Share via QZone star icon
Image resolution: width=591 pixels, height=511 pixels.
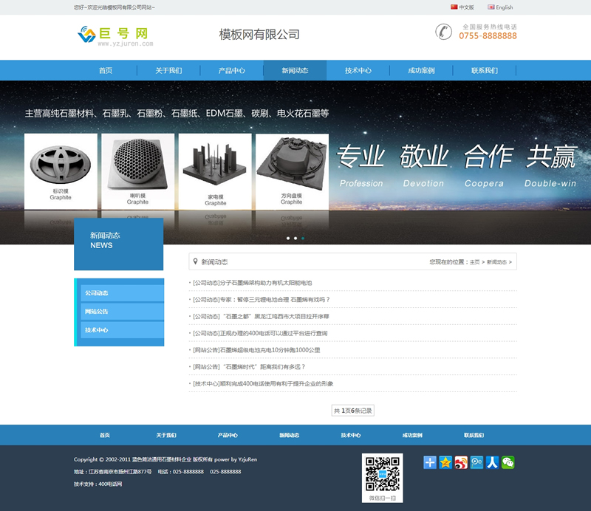(x=445, y=462)
